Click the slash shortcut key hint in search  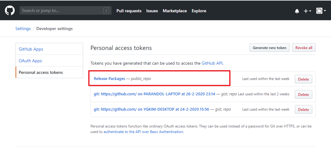(106, 10)
